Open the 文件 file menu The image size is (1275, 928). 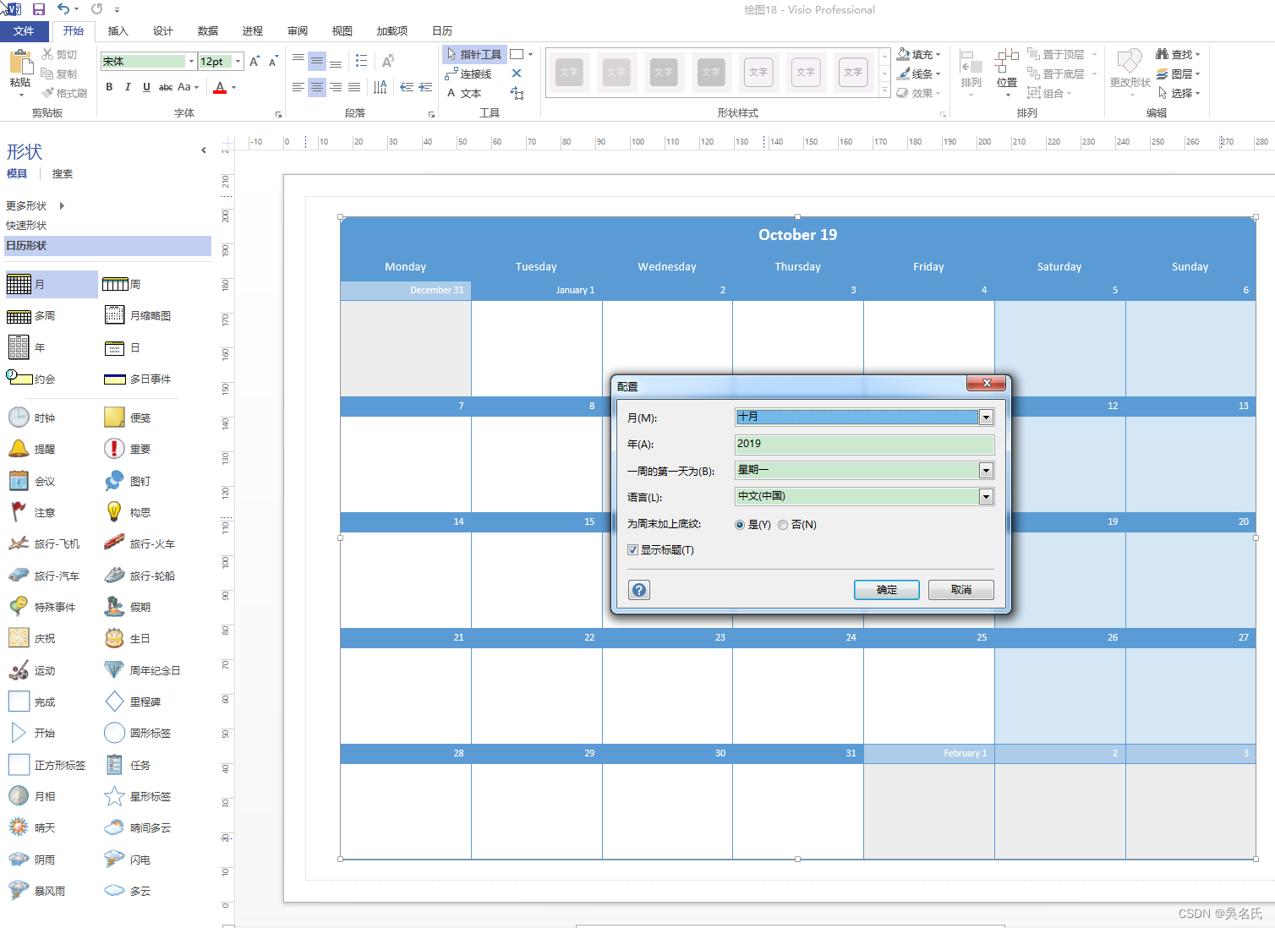[x=24, y=31]
